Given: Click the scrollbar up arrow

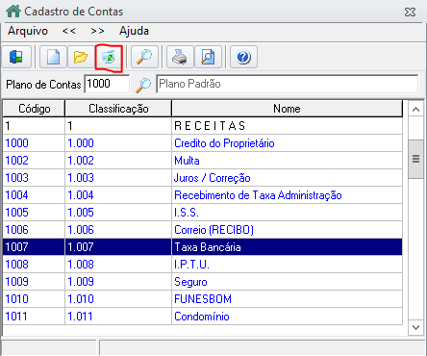Looking at the screenshot, I should click(x=415, y=110).
